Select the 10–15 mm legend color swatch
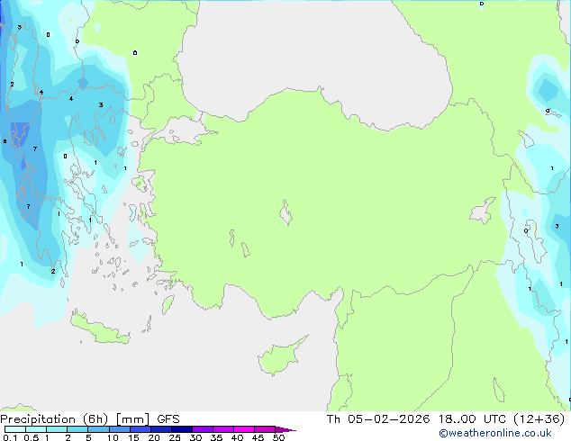This screenshot has height=441, width=571. point(119,429)
